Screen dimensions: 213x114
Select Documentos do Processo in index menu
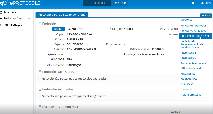pyautogui.click(x=195, y=36)
